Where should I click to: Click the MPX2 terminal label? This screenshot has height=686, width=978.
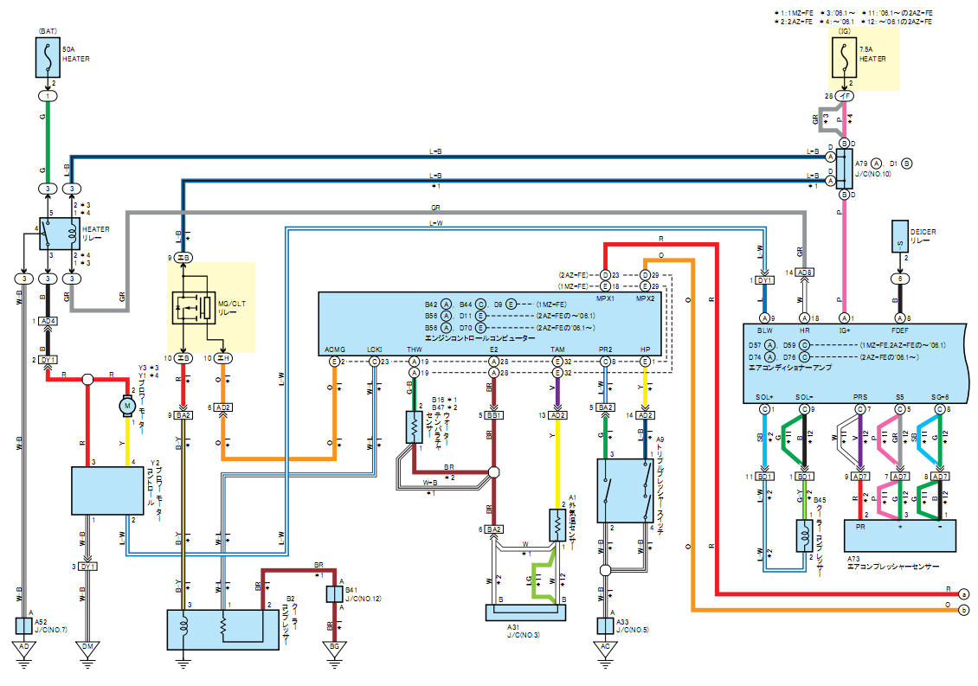645,298
